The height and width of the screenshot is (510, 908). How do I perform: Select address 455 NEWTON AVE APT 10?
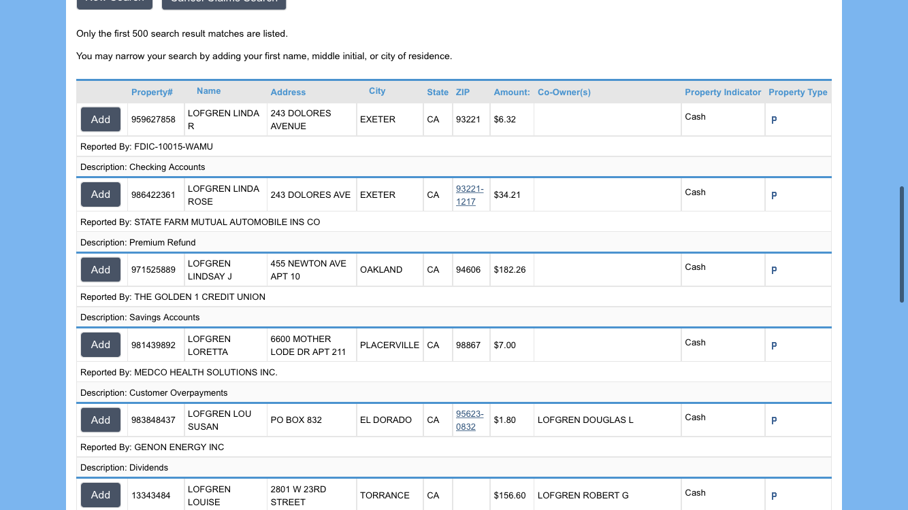308,270
